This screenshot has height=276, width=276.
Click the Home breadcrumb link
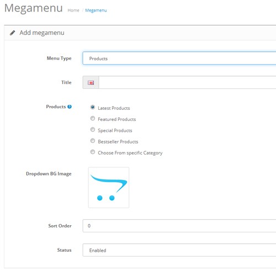tap(73, 10)
